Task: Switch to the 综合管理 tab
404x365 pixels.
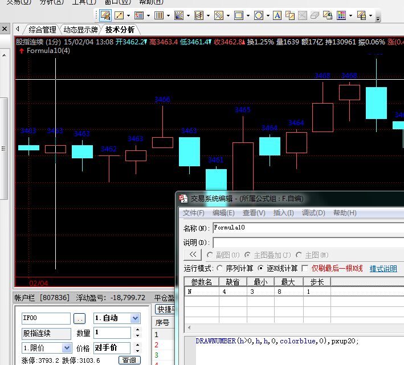Action: click(42, 30)
